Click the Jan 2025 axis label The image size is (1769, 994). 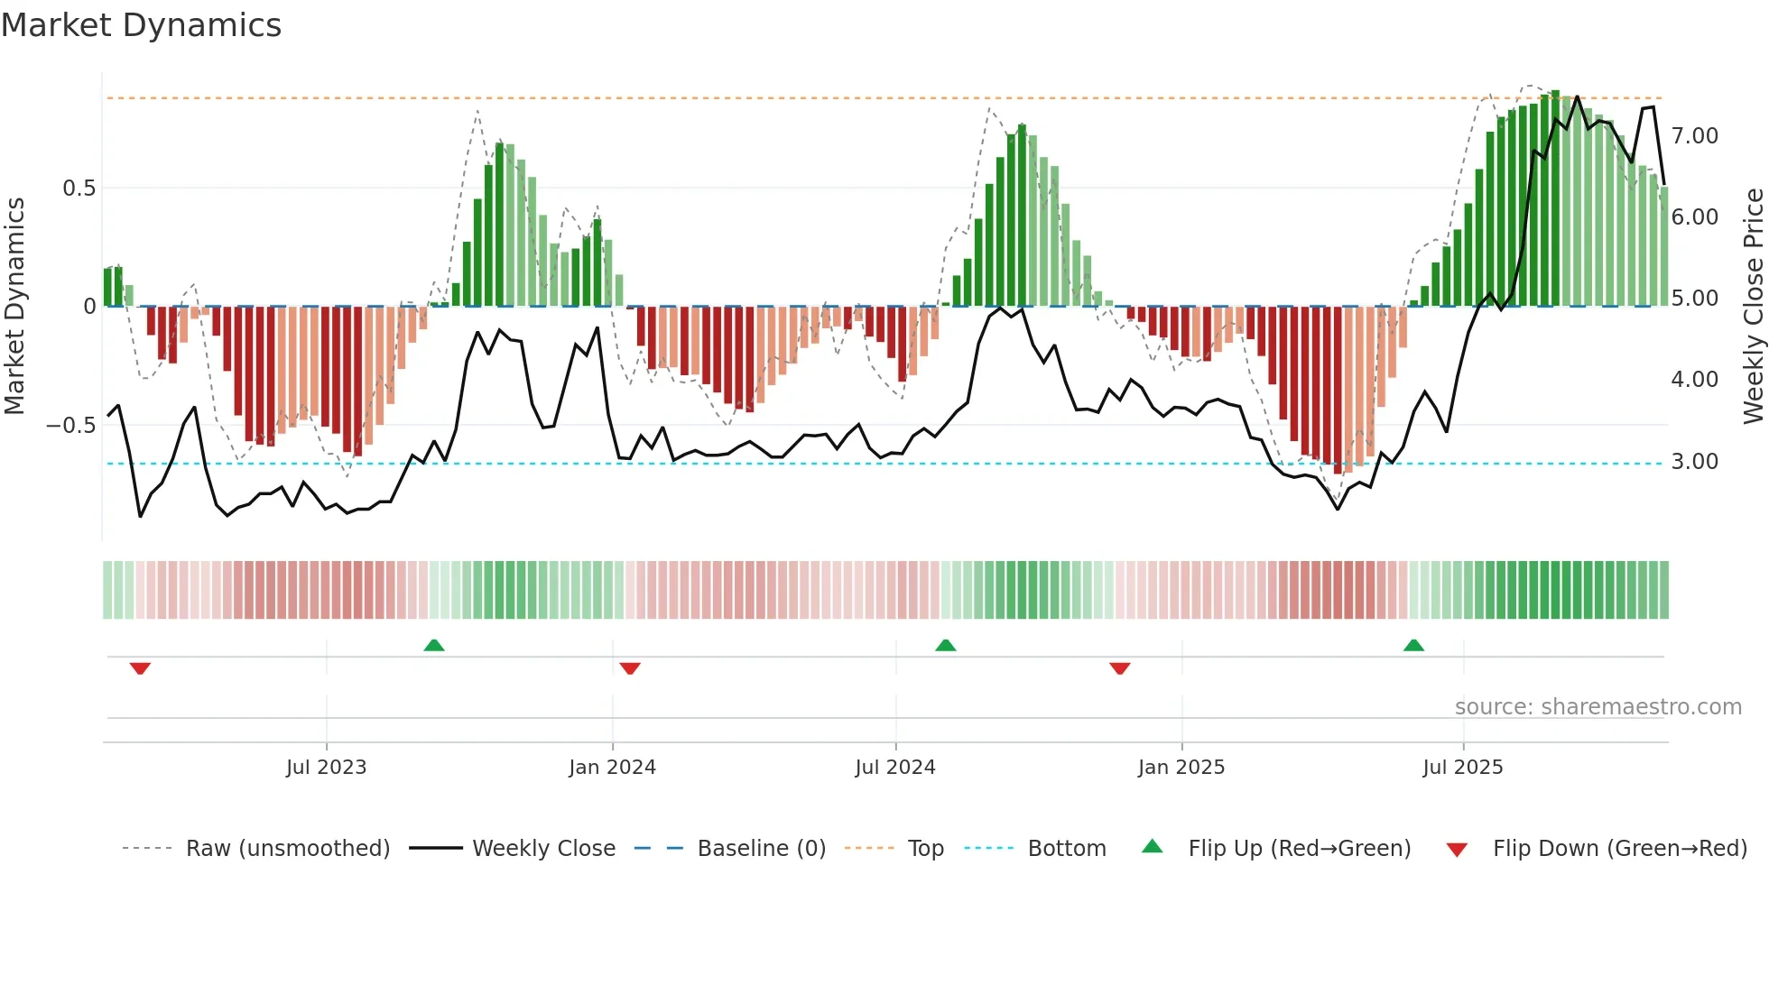(x=1181, y=768)
